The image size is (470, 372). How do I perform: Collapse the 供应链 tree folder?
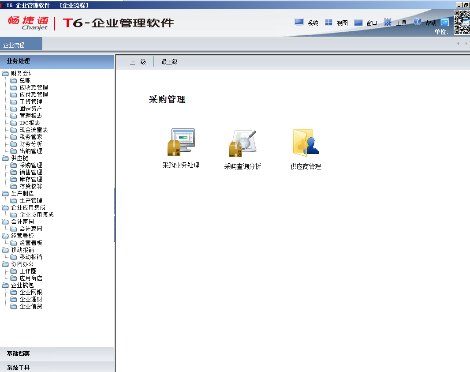[x=5, y=158]
